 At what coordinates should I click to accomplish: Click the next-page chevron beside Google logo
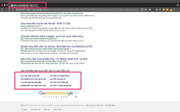pos(76,93)
